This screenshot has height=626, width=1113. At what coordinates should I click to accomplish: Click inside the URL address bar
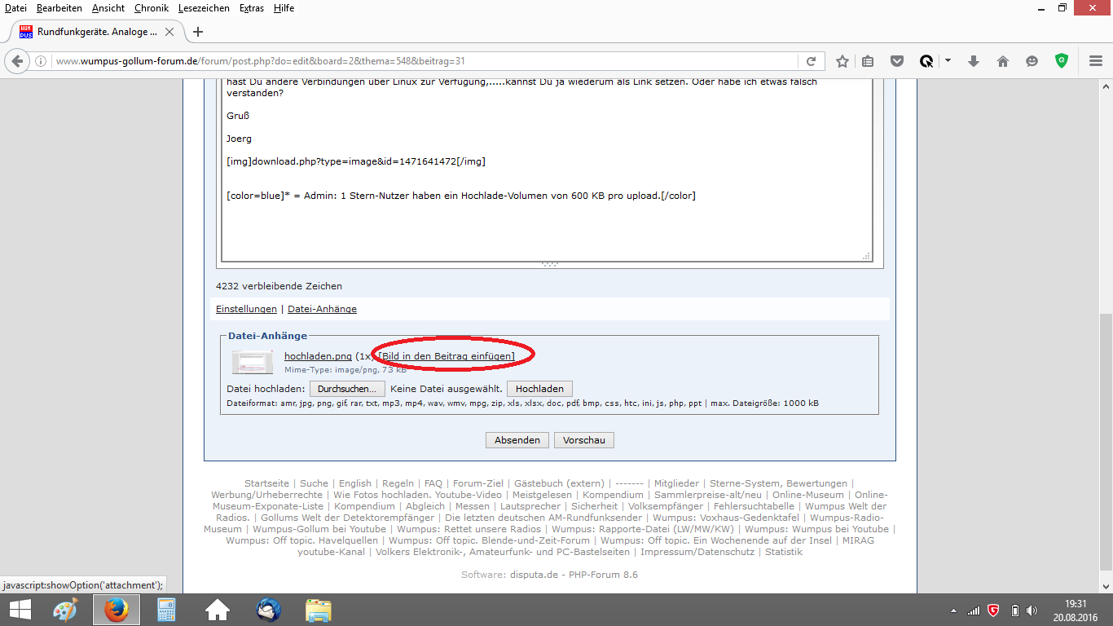click(x=424, y=61)
